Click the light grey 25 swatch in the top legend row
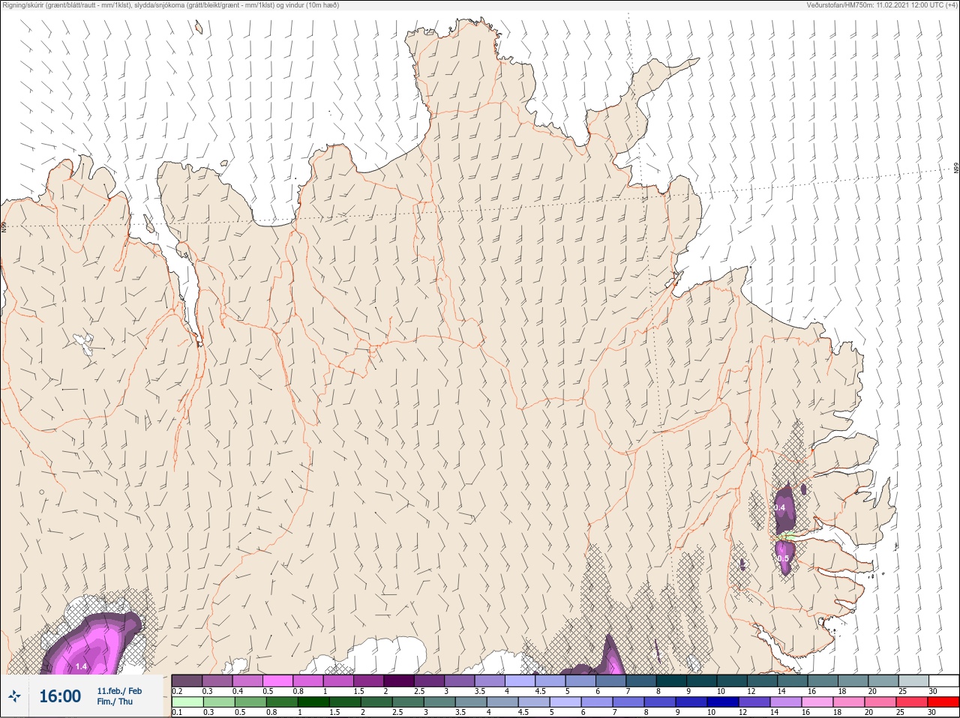 (913, 681)
